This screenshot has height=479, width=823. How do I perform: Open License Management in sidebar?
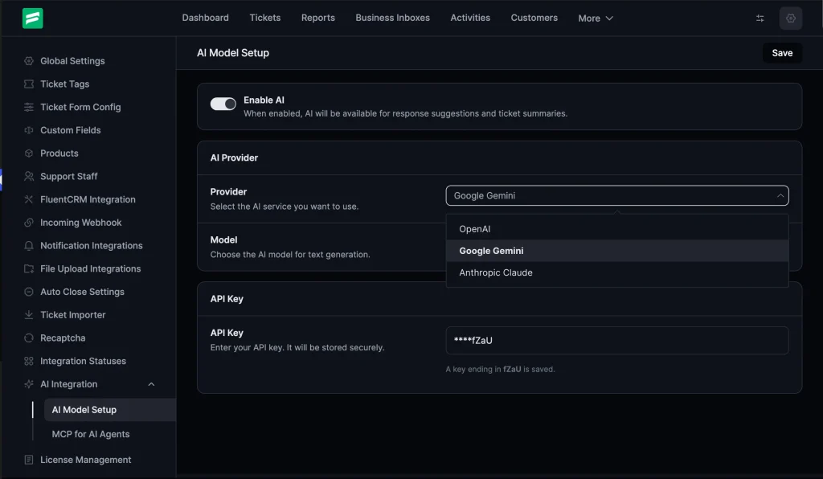pos(85,460)
